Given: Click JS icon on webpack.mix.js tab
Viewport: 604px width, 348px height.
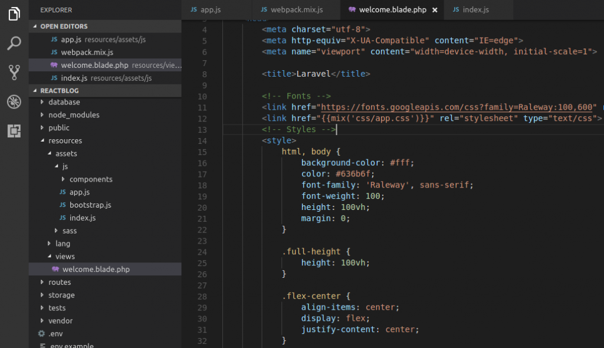Looking at the screenshot, I should pyautogui.click(x=264, y=9).
